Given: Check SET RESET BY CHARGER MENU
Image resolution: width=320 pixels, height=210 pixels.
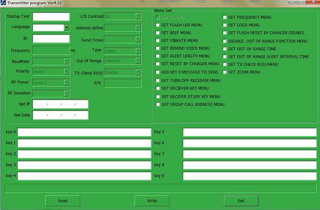Looking at the screenshot, I should pos(157,64).
